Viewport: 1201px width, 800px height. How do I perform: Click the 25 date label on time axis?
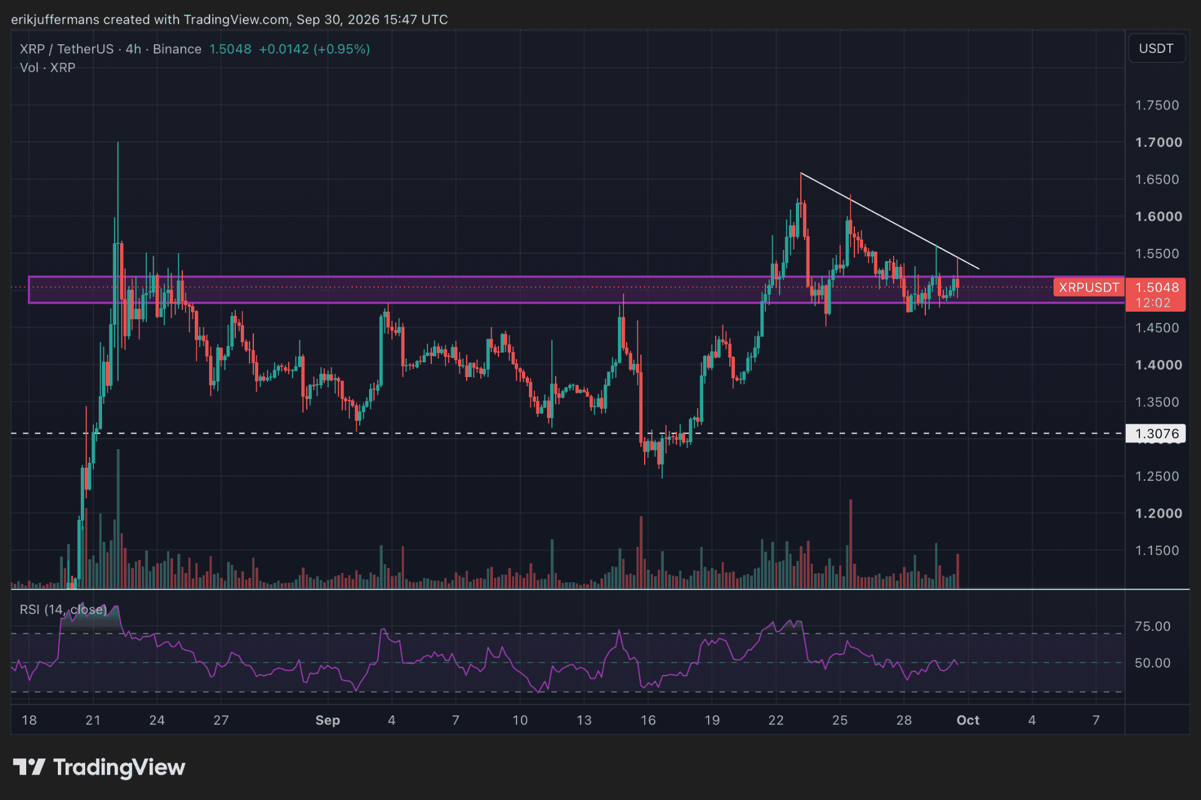point(840,720)
